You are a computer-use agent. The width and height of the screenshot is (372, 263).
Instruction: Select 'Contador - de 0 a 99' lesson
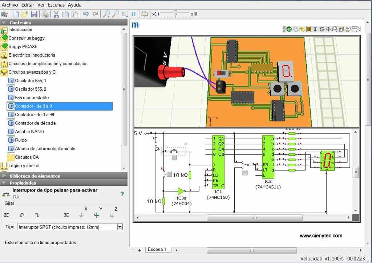(x=35, y=115)
